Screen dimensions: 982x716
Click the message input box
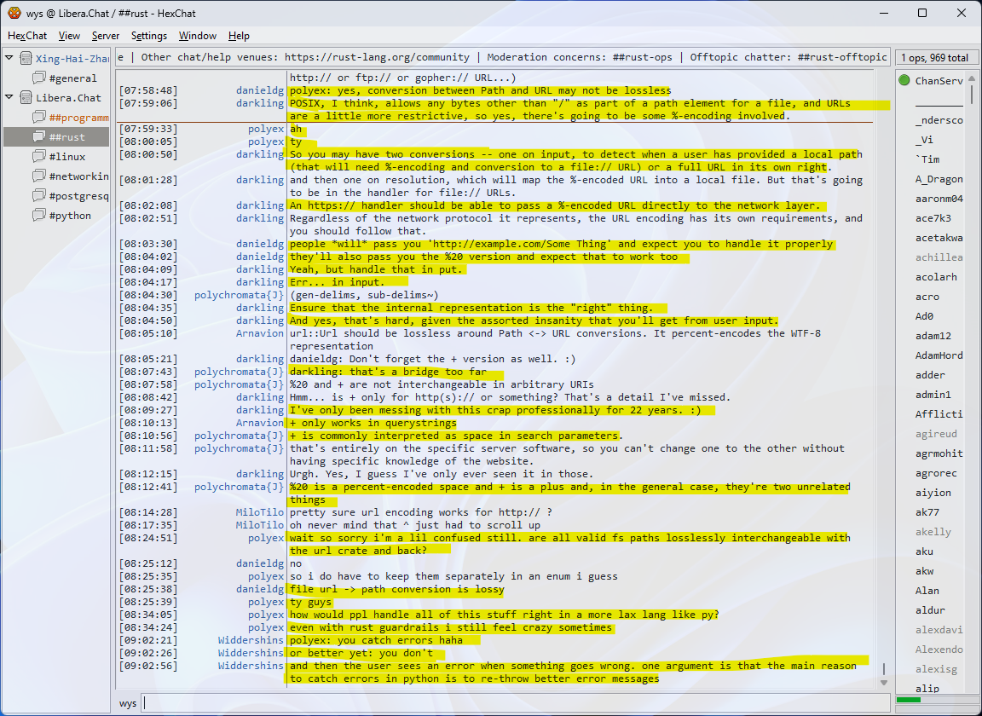click(x=511, y=703)
